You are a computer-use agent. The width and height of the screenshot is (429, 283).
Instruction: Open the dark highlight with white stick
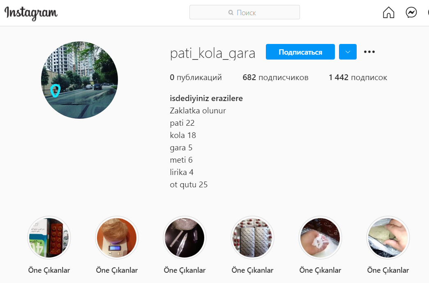tap(185, 237)
